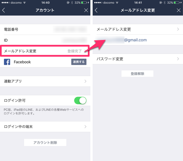Select the 電話番号 row
Screen dimensions: 183x161
click(x=45, y=29)
